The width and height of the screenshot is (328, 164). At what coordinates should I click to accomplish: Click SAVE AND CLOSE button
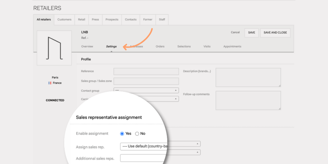click(275, 33)
